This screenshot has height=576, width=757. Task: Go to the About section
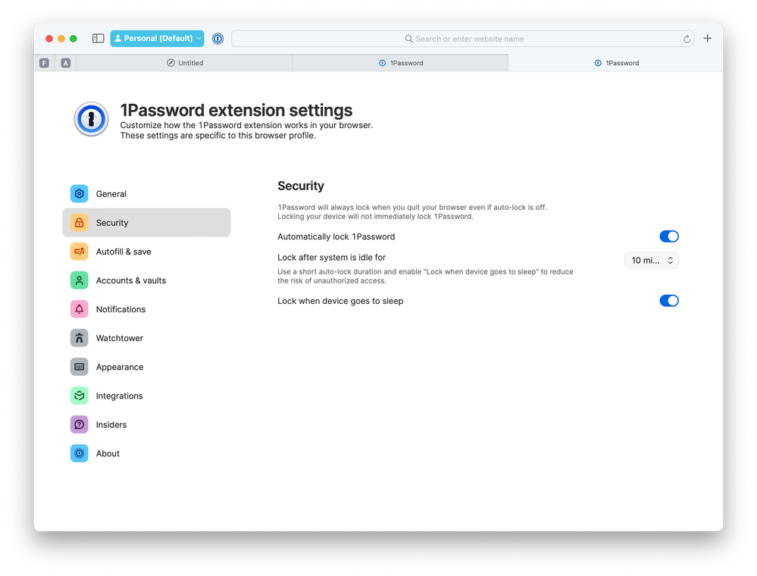108,453
